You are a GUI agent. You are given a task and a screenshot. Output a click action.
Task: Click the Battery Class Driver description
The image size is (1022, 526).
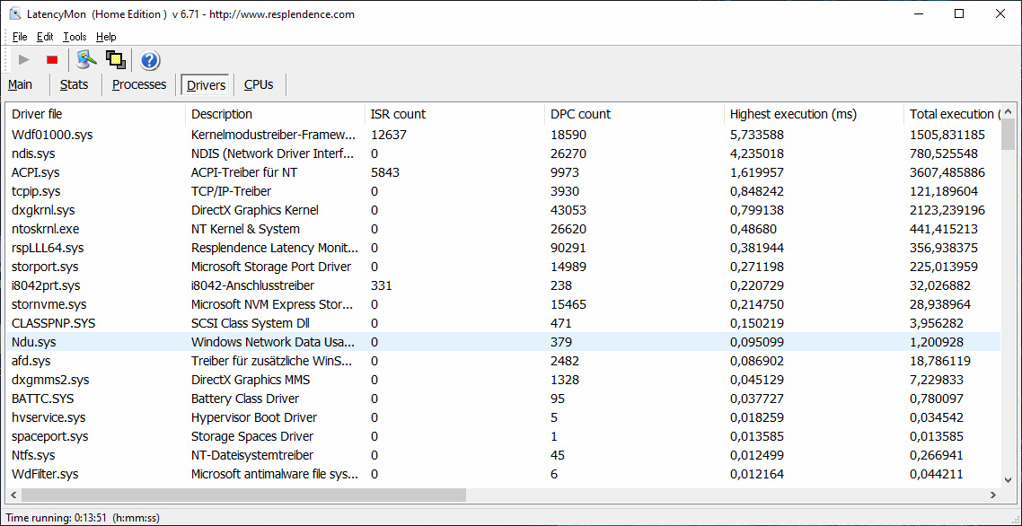point(244,399)
